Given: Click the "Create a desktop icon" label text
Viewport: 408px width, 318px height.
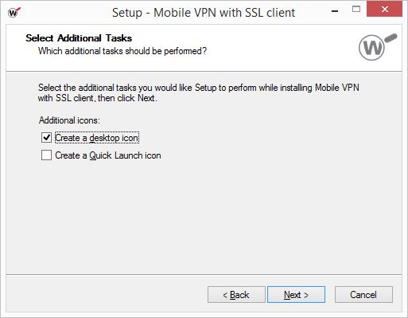Looking at the screenshot, I should 97,138.
